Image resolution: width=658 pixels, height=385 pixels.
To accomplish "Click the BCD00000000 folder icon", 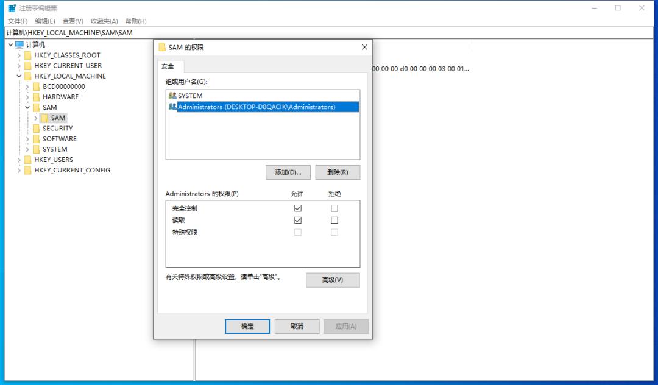I will tap(37, 87).
